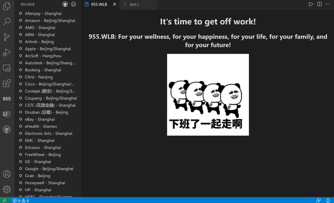Open GitHub view in activity bar
Image resolution: width=334 pixels, height=203 pixels.
(x=6, y=129)
